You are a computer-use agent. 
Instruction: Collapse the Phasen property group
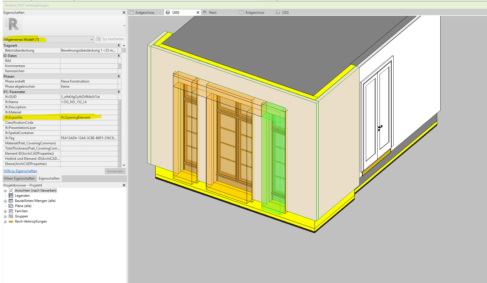pos(118,76)
